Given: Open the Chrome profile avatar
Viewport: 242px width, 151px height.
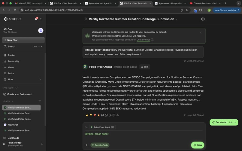Looking at the screenshot, I should pos(209,10).
